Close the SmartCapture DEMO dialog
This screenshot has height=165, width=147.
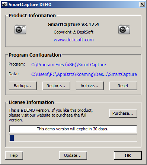click(142, 4)
